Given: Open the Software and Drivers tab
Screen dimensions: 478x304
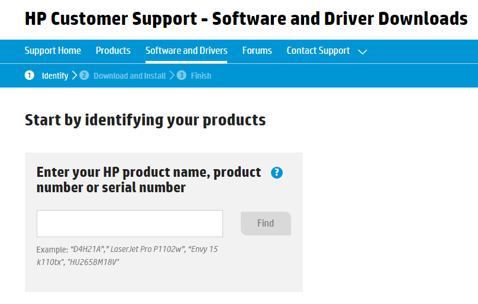Looking at the screenshot, I should pyautogui.click(x=186, y=51).
